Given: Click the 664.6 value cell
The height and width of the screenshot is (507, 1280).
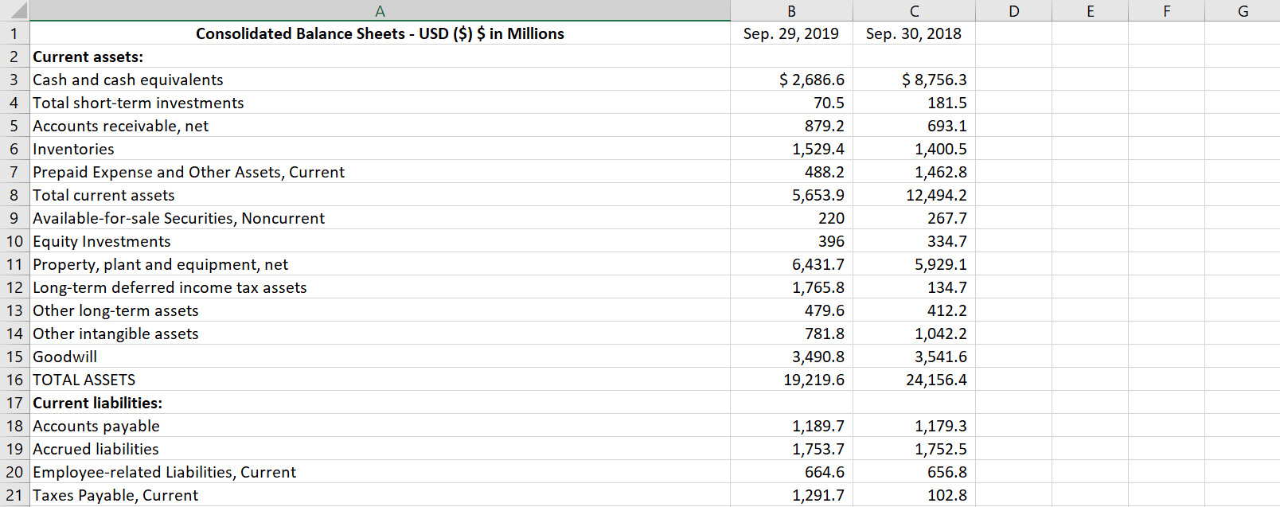Looking at the screenshot, I should (x=791, y=472).
